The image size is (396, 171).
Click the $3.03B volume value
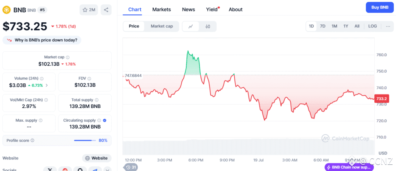[x=17, y=85]
